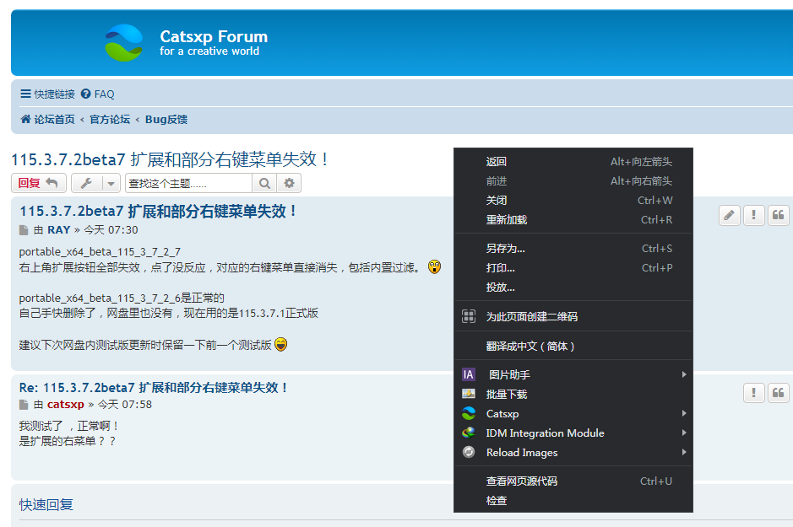Choose 打印... from the context menu
This screenshot has width=793, height=527.
click(x=573, y=267)
